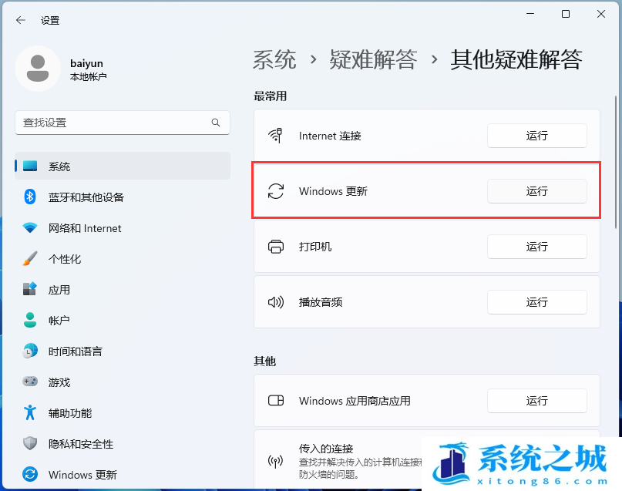Select 帐户 in the sidebar
Viewport: 622px width, 491px height.
coord(123,320)
